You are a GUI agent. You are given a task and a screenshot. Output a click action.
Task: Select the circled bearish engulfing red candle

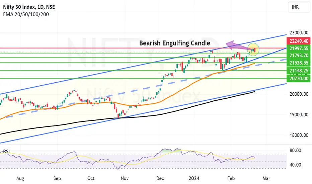tap(255, 50)
